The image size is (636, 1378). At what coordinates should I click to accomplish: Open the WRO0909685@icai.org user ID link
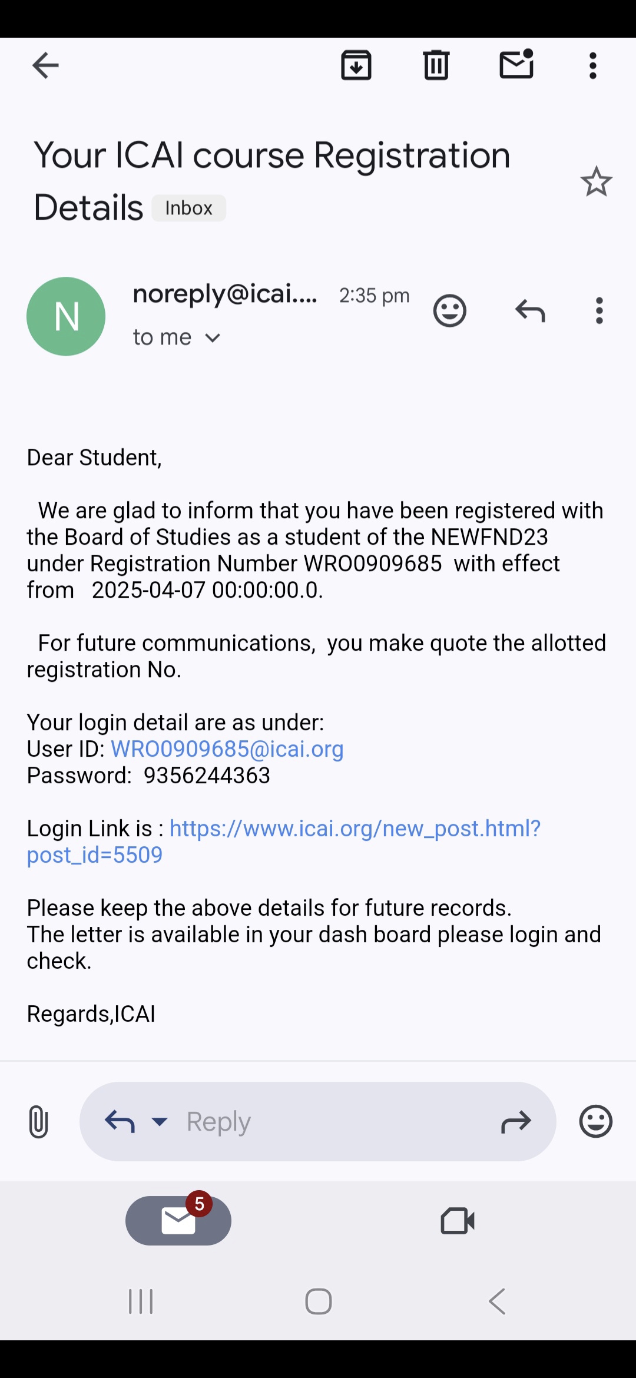pyautogui.click(x=227, y=749)
